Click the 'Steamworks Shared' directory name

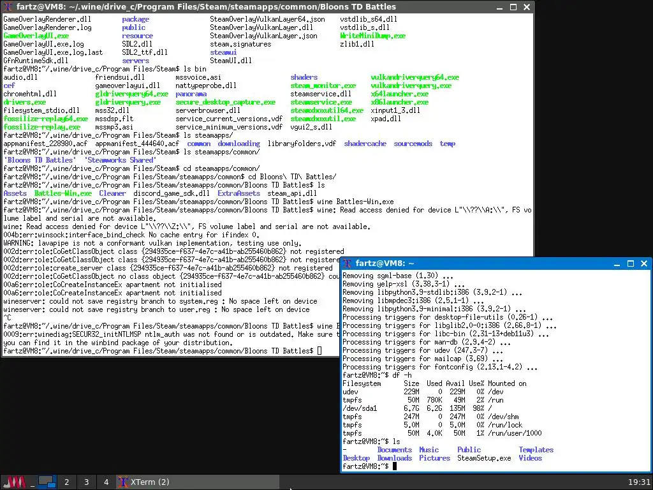121,160
